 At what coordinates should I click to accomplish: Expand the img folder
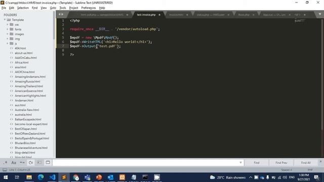tap(8, 39)
